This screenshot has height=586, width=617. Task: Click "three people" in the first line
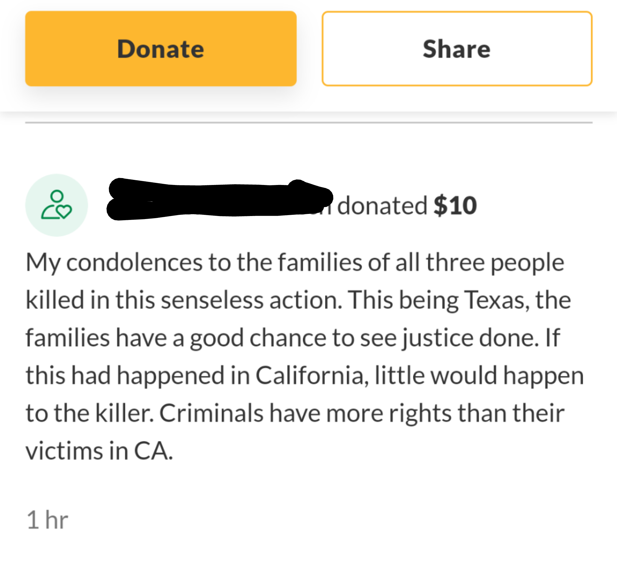[495, 262]
